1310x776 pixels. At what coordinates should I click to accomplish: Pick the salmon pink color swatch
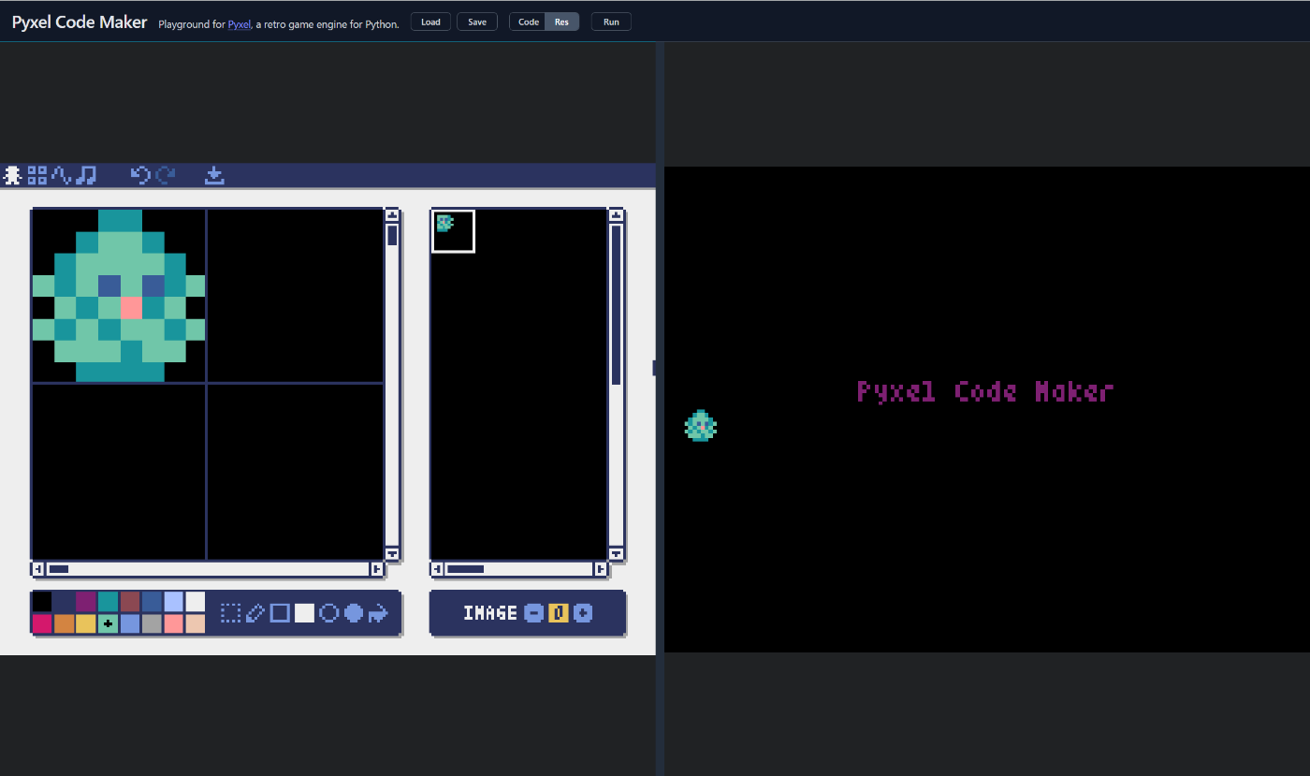coord(174,623)
